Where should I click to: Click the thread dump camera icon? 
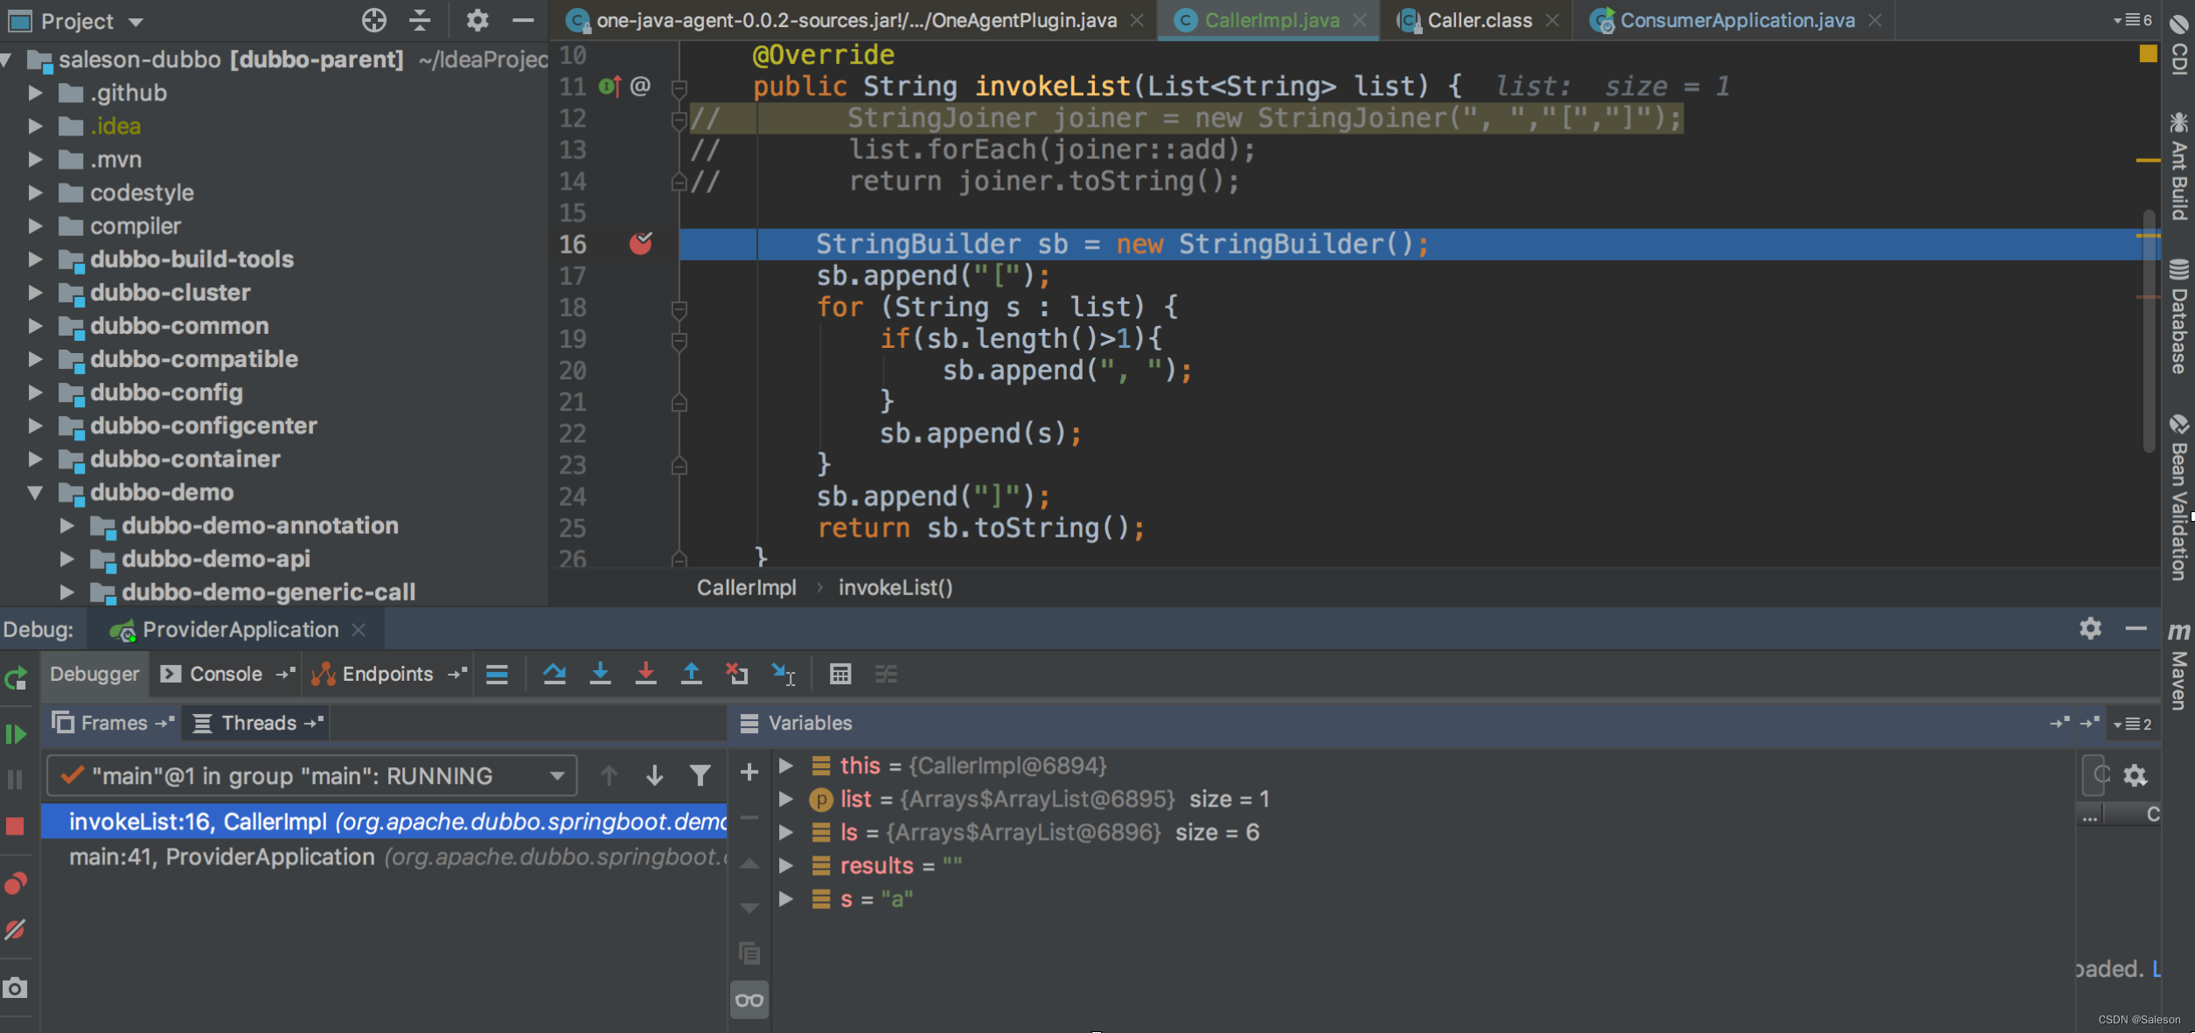point(16,988)
